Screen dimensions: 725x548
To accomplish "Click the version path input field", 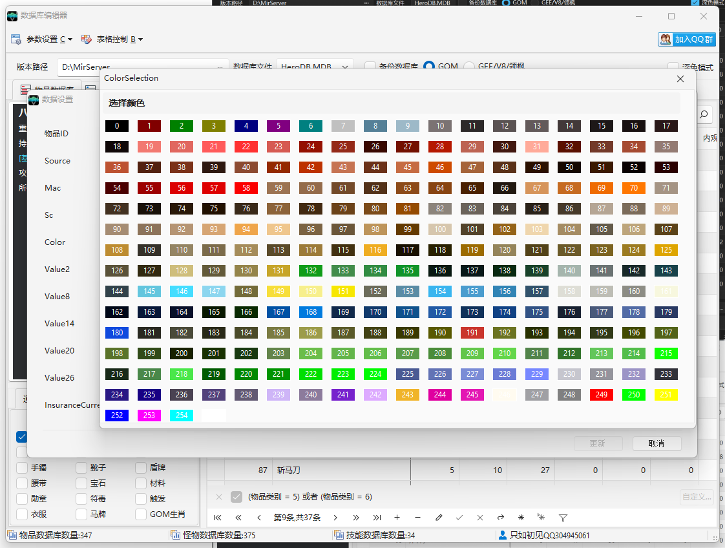I will (143, 67).
